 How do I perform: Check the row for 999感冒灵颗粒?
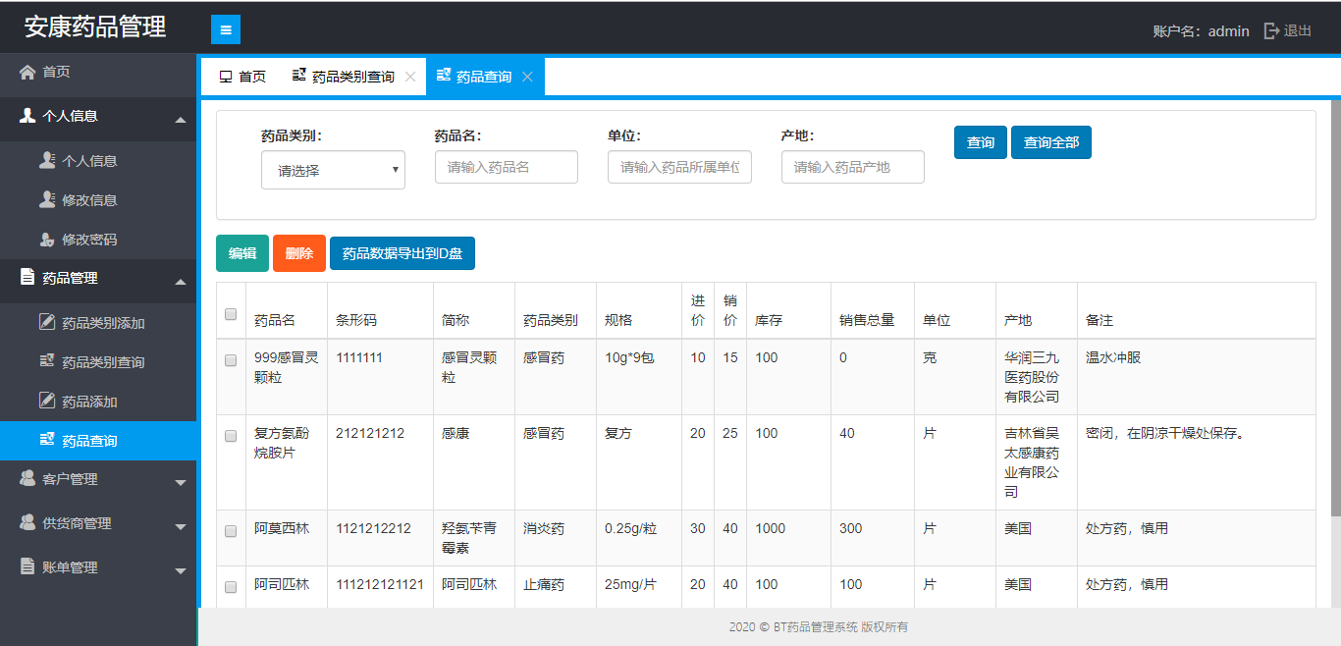click(x=231, y=360)
